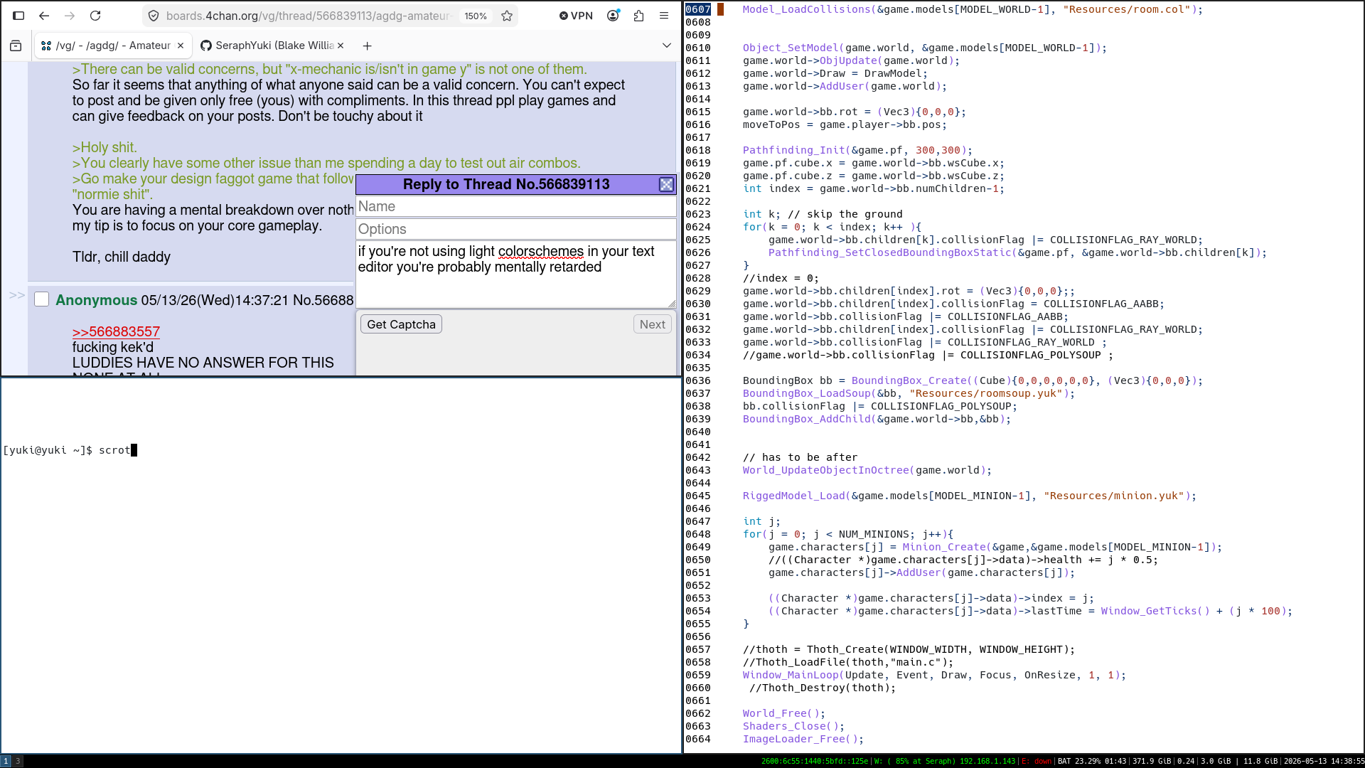Open the VPN indicator
The height and width of the screenshot is (768, 1365).
tap(576, 16)
